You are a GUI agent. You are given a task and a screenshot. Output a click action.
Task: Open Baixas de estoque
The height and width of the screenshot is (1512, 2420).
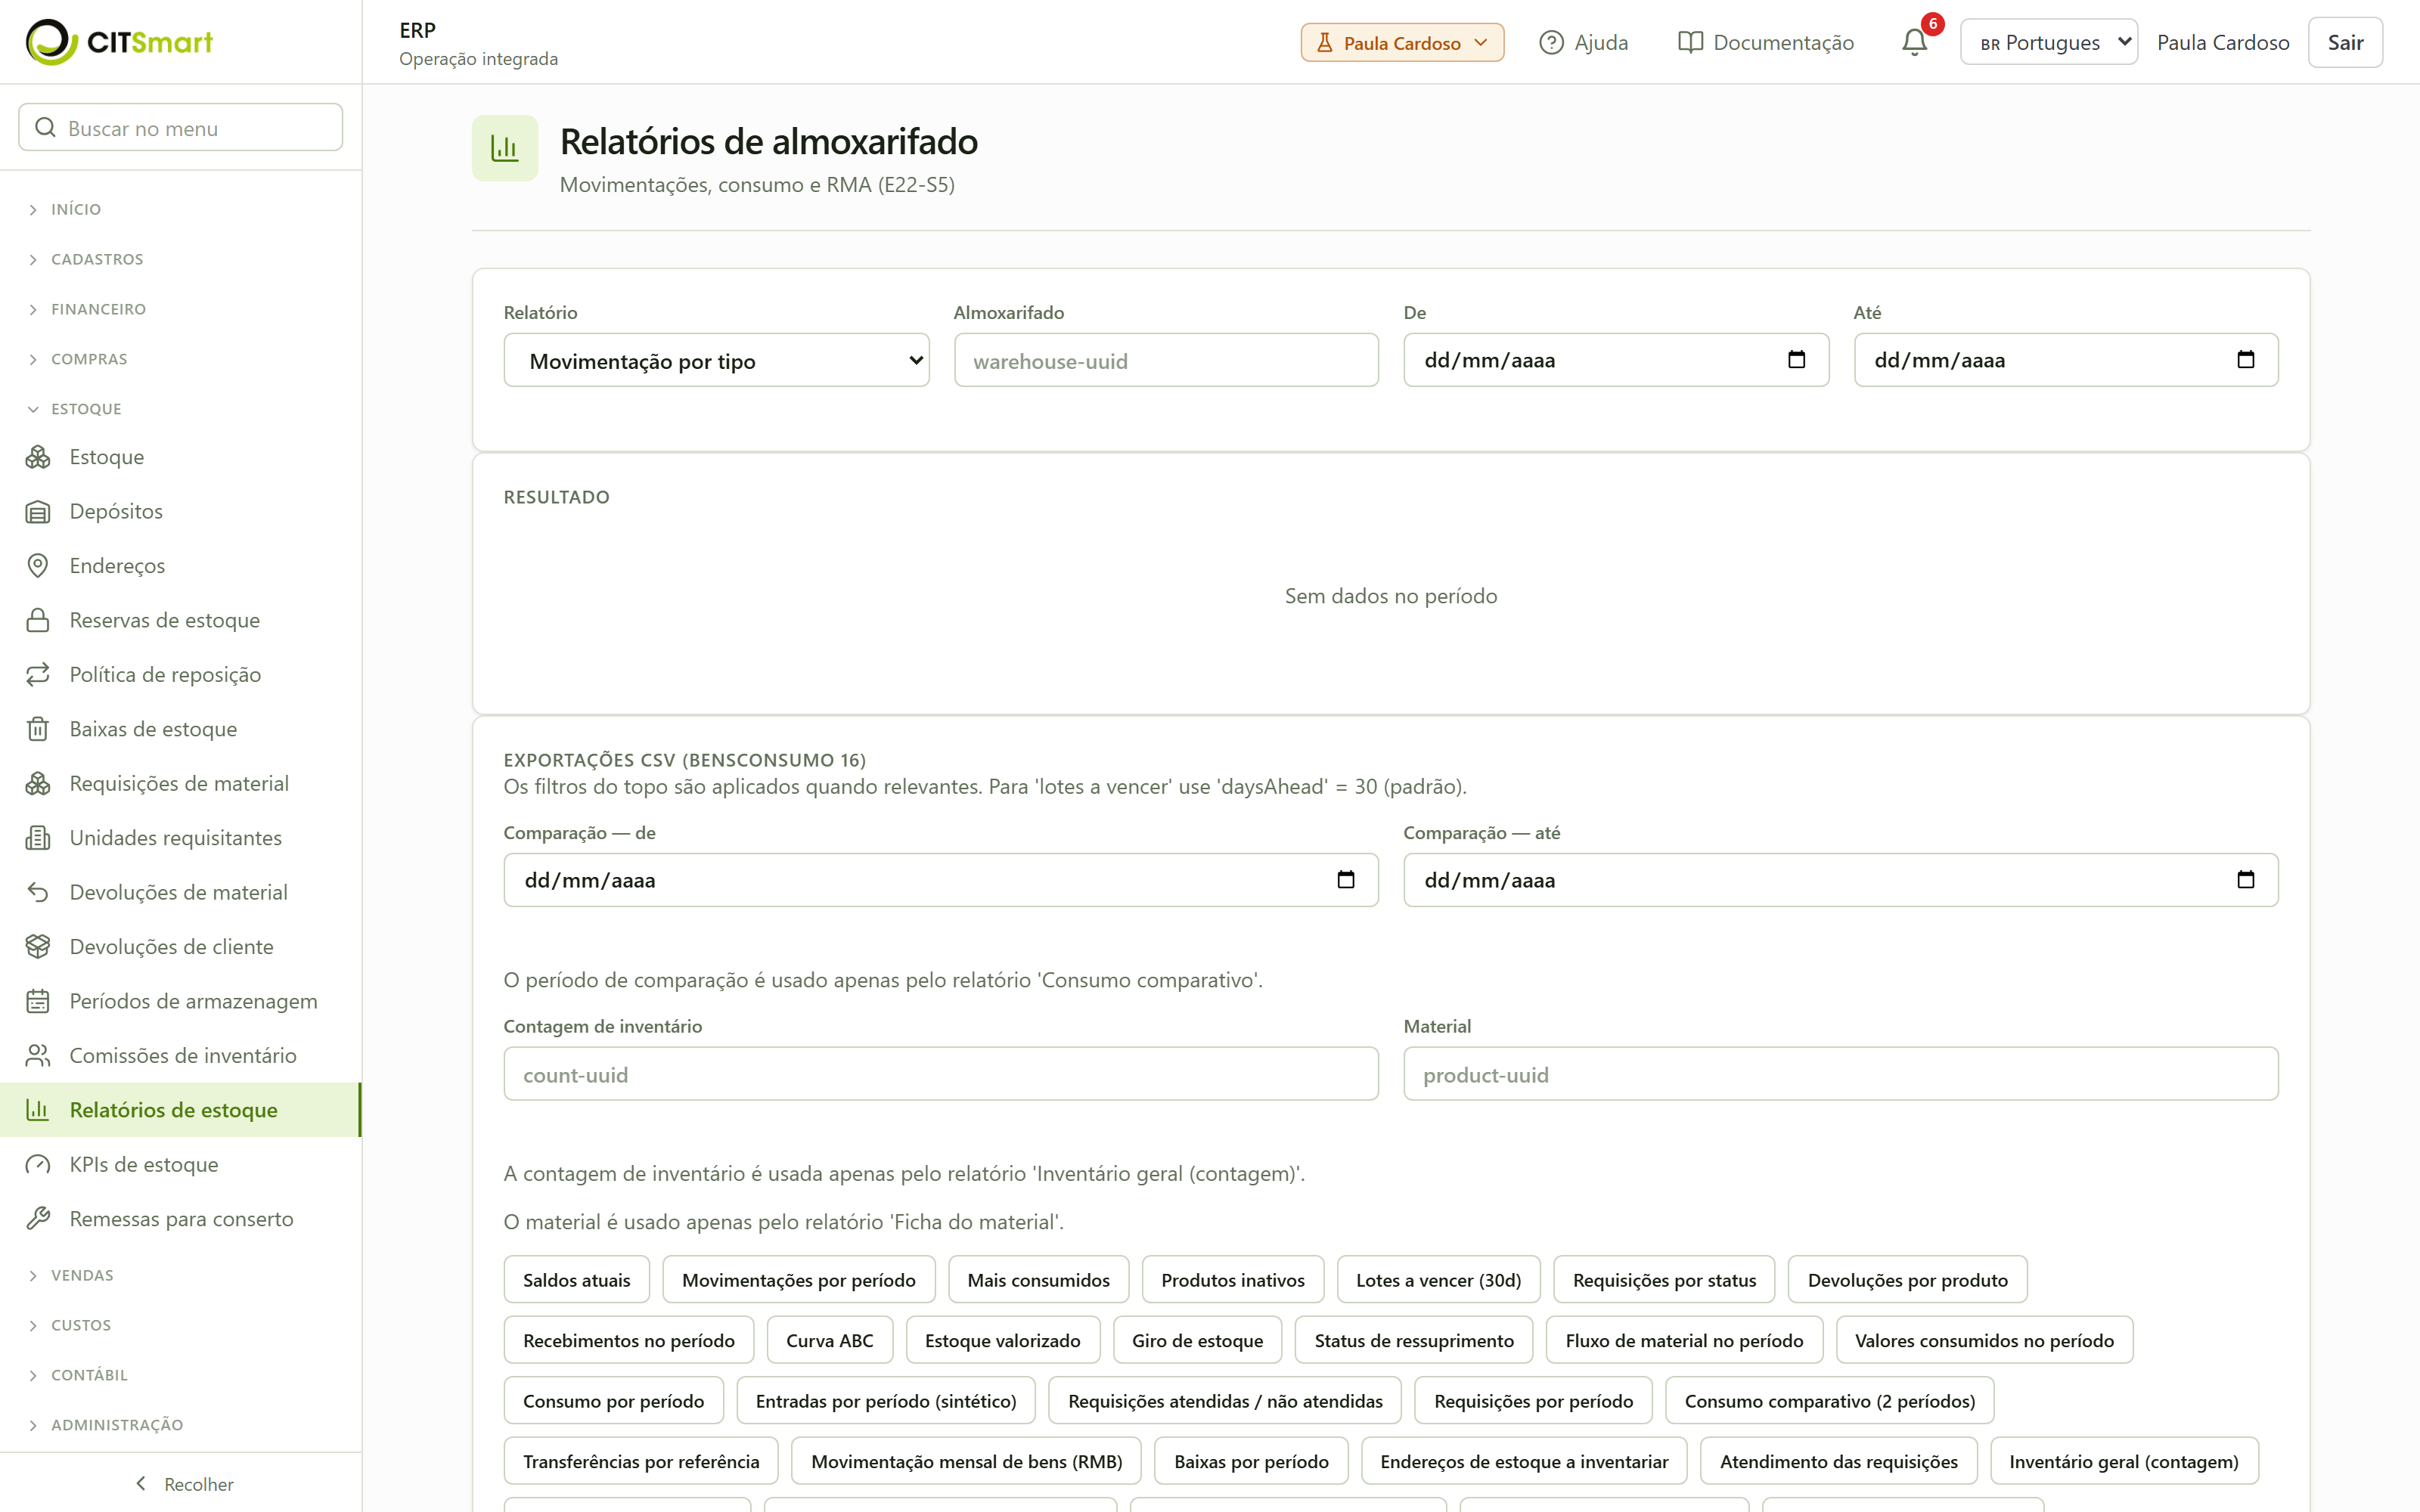(x=181, y=729)
